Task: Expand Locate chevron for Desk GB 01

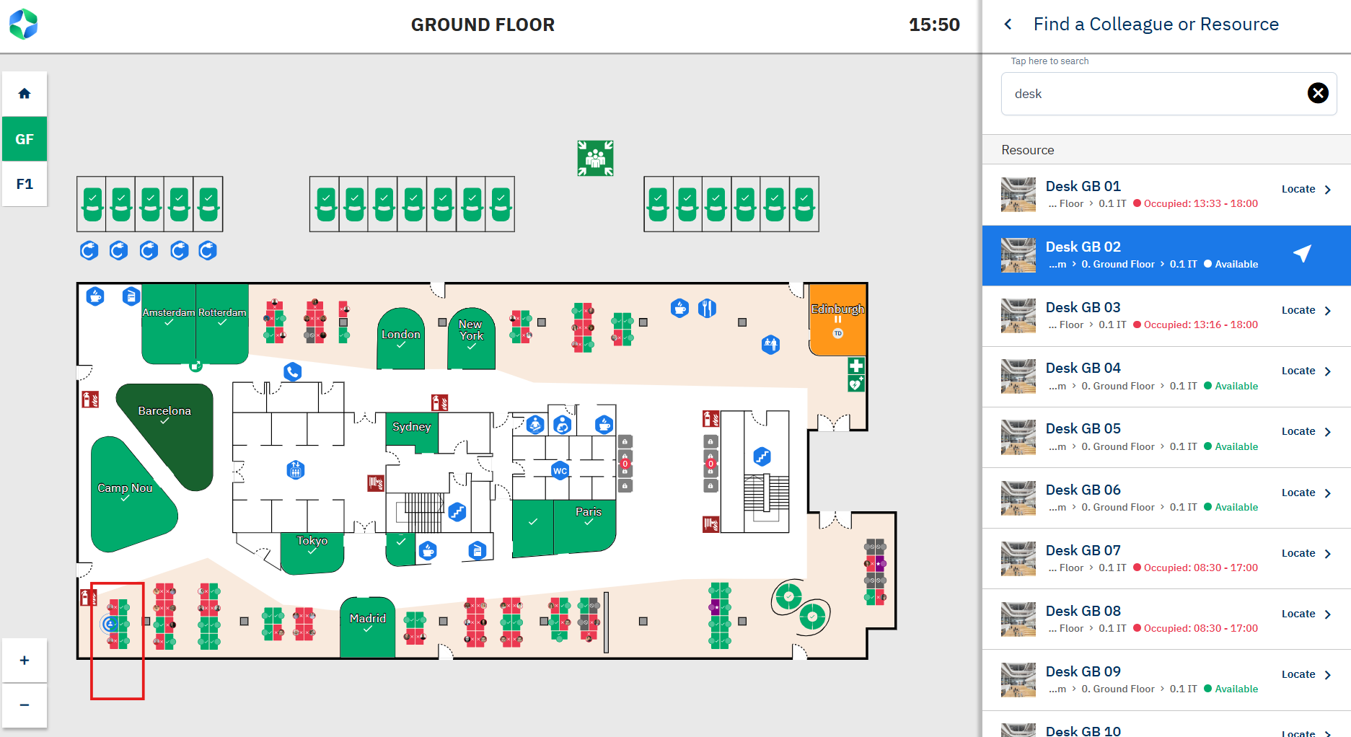Action: coord(1327,190)
